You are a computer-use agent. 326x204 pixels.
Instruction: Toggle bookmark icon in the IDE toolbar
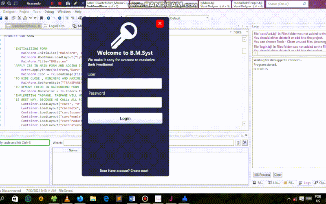(42, 18)
